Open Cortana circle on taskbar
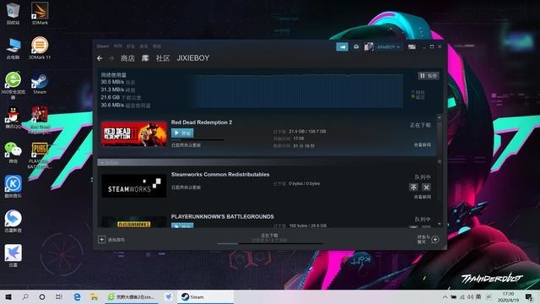The width and height of the screenshot is (540, 304). point(42,296)
